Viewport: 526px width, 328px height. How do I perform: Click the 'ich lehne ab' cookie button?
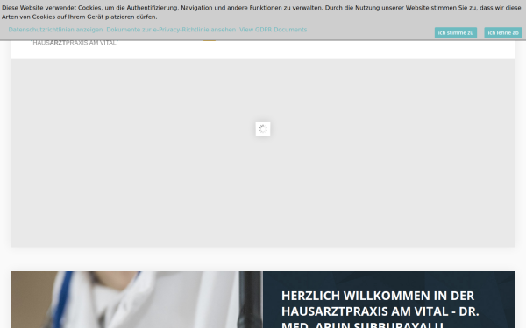(x=503, y=33)
